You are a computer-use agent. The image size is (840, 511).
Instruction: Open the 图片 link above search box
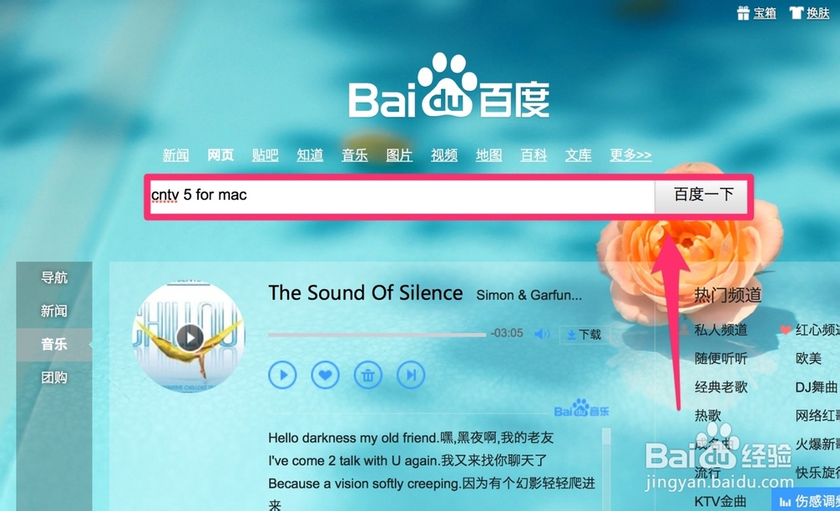pos(399,155)
